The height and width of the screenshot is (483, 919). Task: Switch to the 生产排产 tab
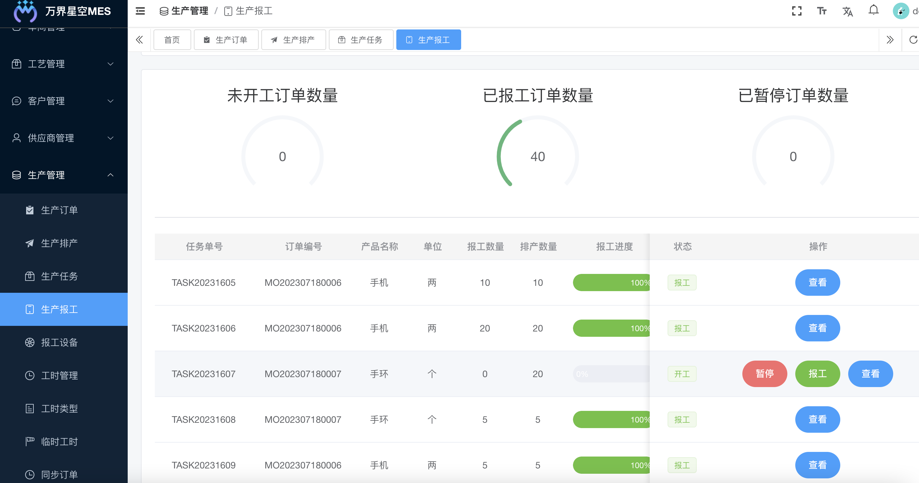click(293, 40)
